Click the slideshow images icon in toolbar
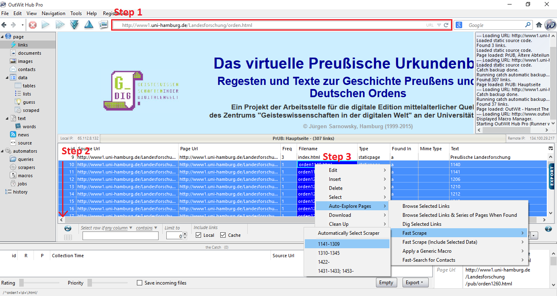 tap(103, 25)
